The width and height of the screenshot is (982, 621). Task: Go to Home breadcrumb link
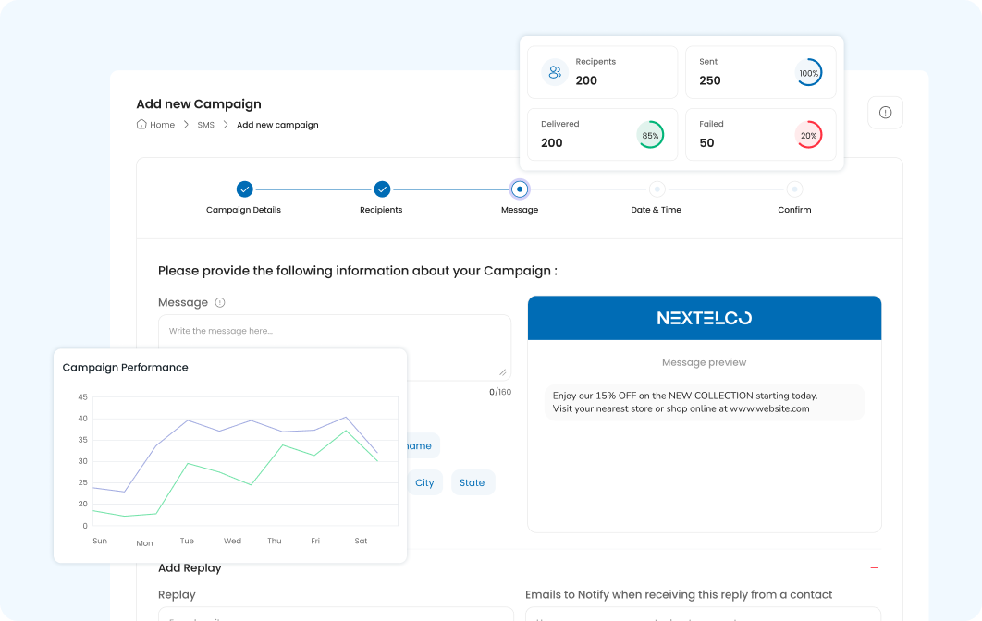point(162,125)
